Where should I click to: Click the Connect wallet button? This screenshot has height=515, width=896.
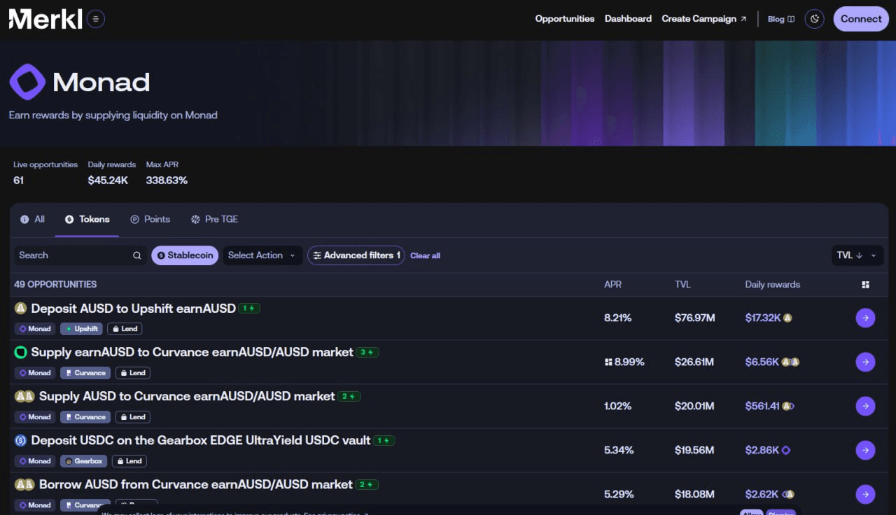click(x=861, y=19)
